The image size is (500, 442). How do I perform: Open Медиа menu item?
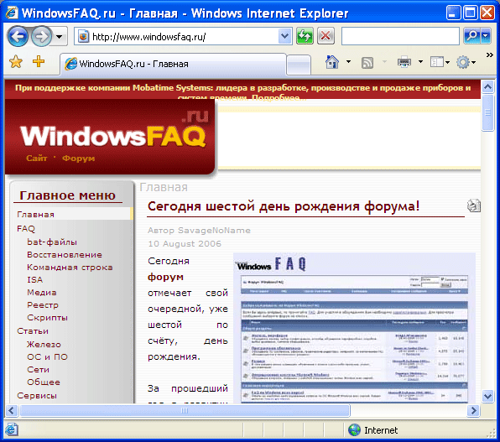pyautogui.click(x=42, y=293)
